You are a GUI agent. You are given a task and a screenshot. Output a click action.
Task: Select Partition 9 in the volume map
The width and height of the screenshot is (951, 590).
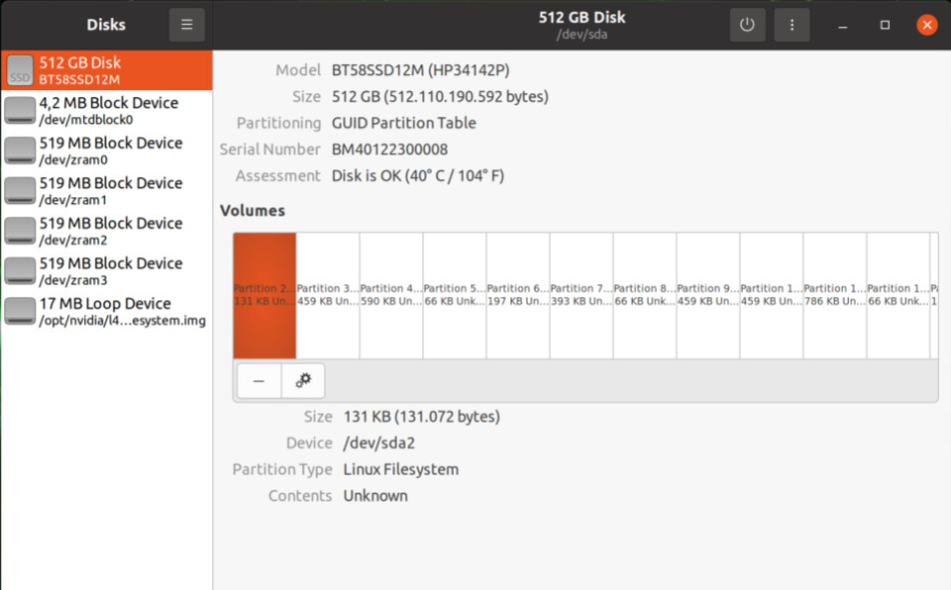pyautogui.click(x=708, y=292)
